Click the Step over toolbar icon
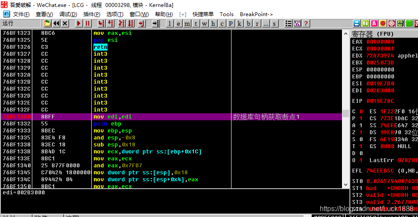This screenshot has width=418, height=217. coord(111,24)
